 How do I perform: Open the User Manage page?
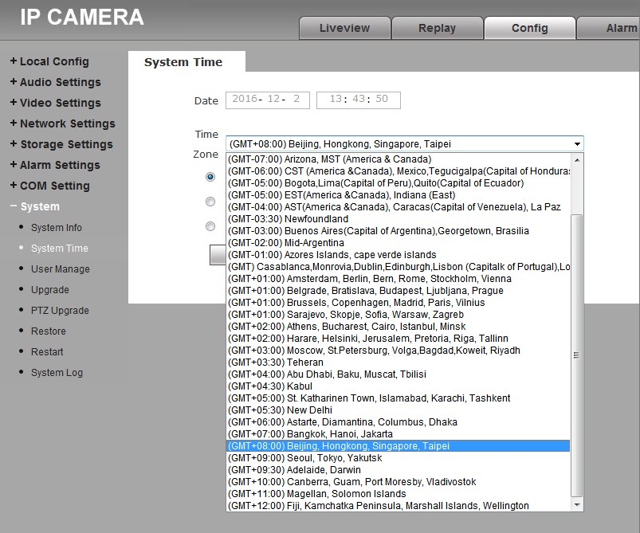(58, 268)
